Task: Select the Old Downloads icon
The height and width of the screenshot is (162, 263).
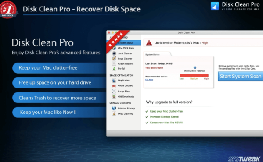Action: click(x=114, y=96)
